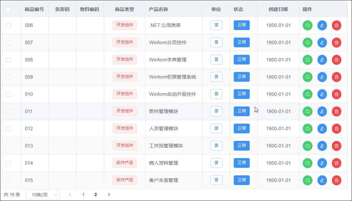
Task: Go to page 2 of the list
Action: pyautogui.click(x=96, y=194)
